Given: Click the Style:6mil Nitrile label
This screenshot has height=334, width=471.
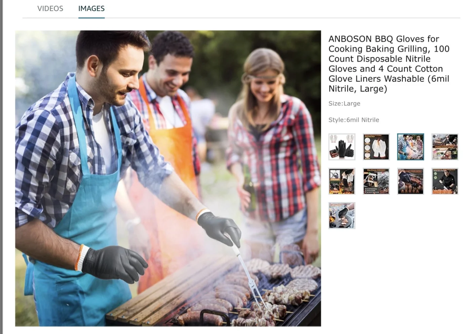Looking at the screenshot, I should tap(354, 120).
